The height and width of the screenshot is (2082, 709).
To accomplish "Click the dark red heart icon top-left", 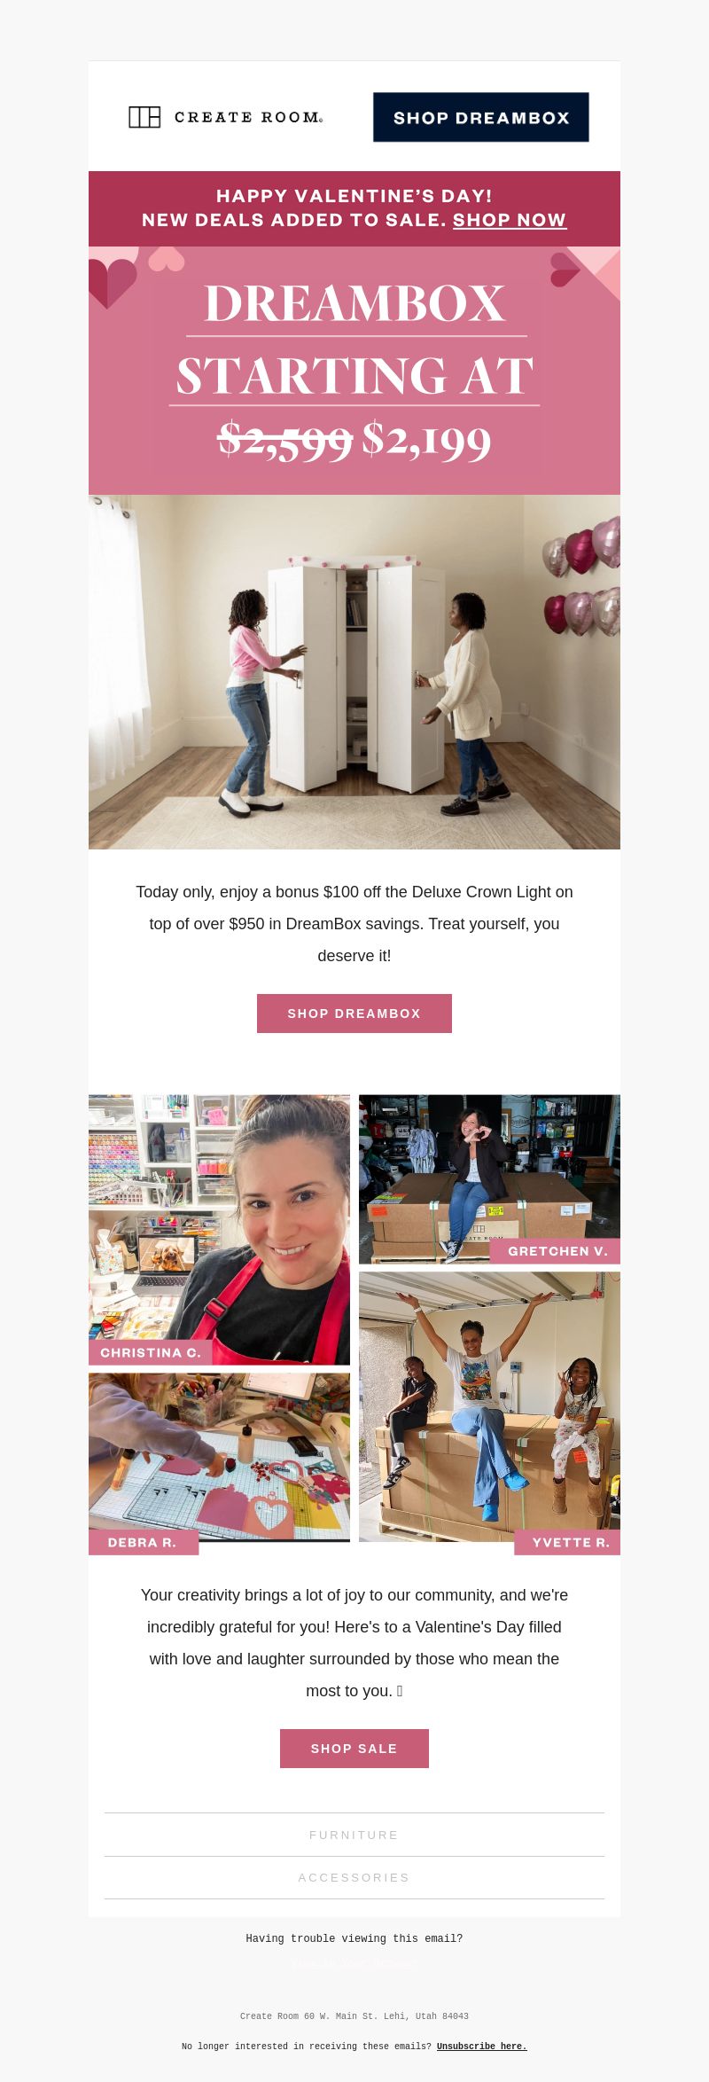I will click(x=112, y=282).
